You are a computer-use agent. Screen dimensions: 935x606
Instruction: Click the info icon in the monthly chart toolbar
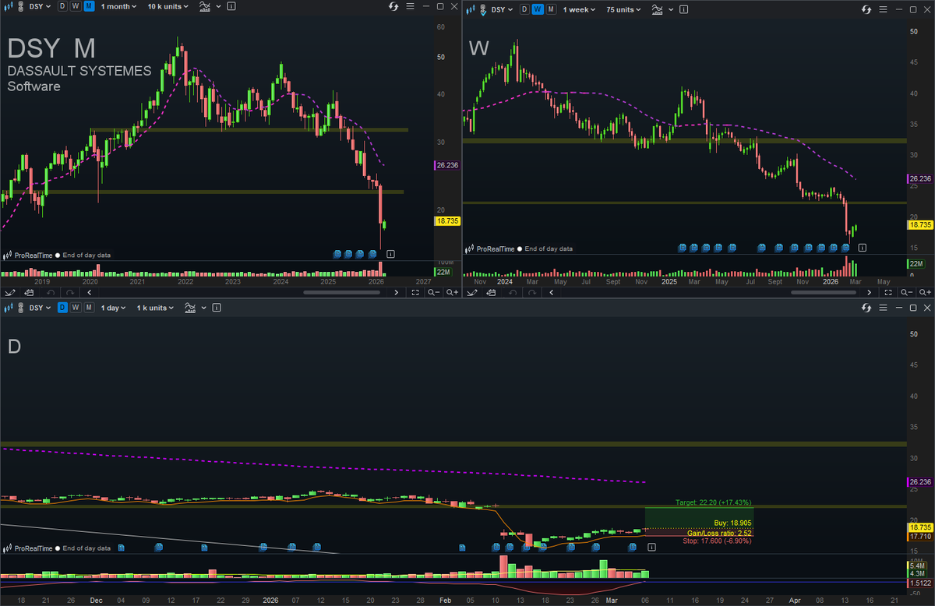tap(232, 7)
